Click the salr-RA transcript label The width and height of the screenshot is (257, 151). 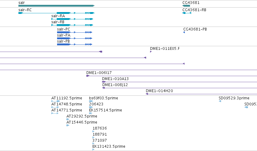58,16
